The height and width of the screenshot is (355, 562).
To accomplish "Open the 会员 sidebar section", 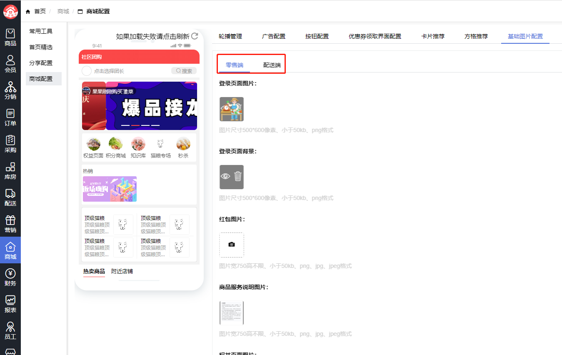I will [x=10, y=64].
